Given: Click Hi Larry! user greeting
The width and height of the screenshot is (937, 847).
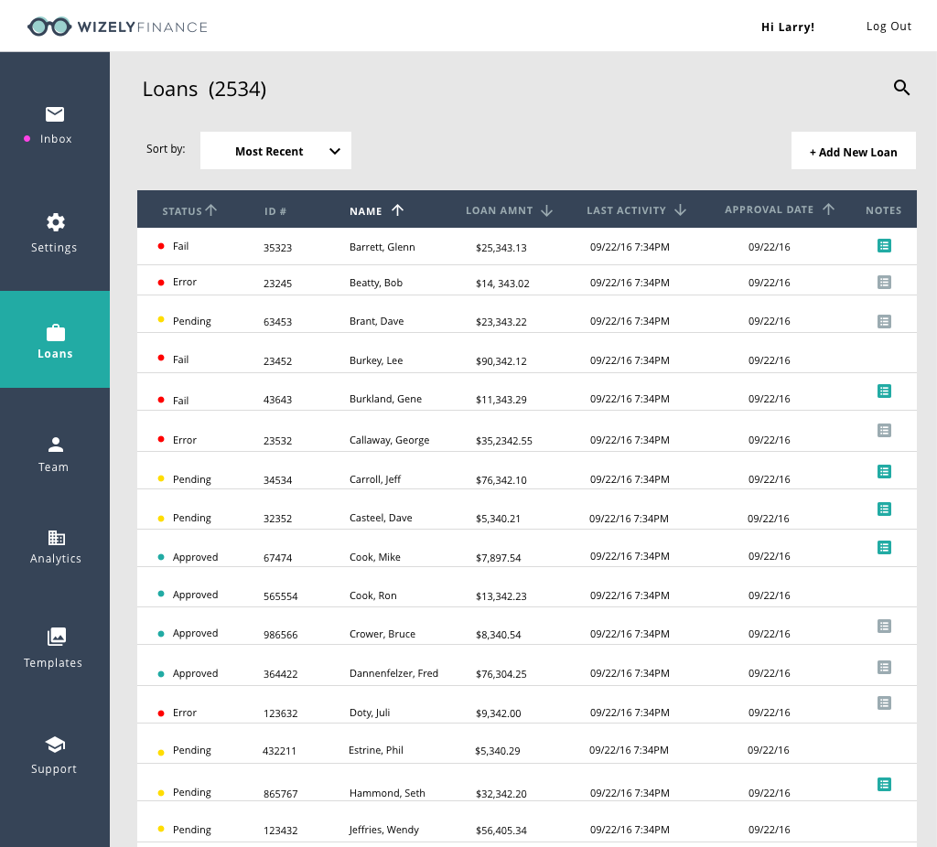Looking at the screenshot, I should (788, 27).
